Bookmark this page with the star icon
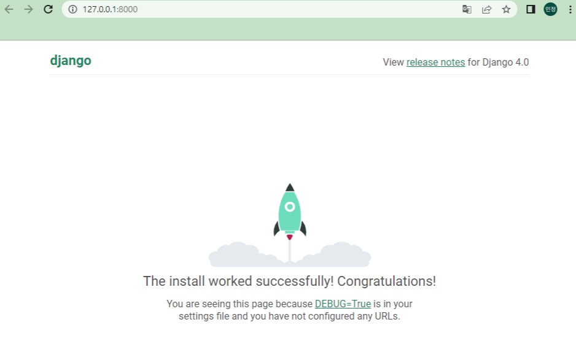This screenshot has width=576, height=360. coord(506,9)
